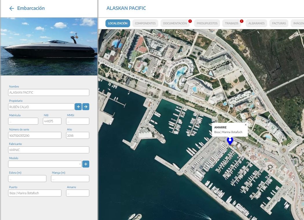The height and width of the screenshot is (220, 304).
Task: Click the Nombre input field
Action: tap(49, 92)
